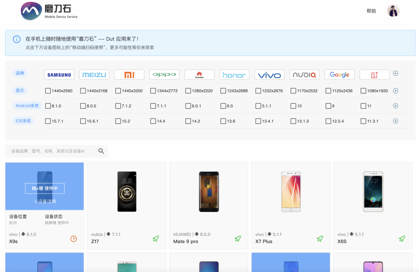The width and height of the screenshot is (419, 272).
Task: Select the vivo brand filter button
Action: (269, 74)
